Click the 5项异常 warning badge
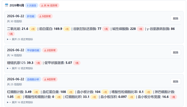The height and width of the screenshot is (107, 187). click(x=45, y=16)
